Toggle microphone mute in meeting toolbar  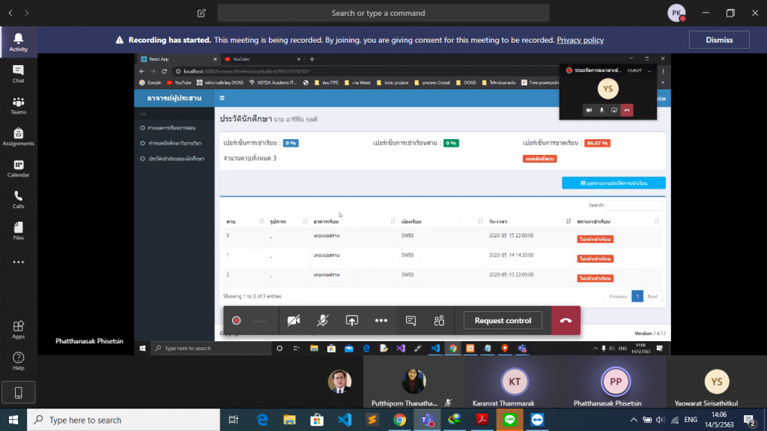[323, 320]
